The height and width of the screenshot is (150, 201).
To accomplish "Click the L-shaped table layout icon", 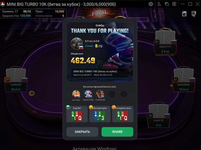I will coord(159,4).
